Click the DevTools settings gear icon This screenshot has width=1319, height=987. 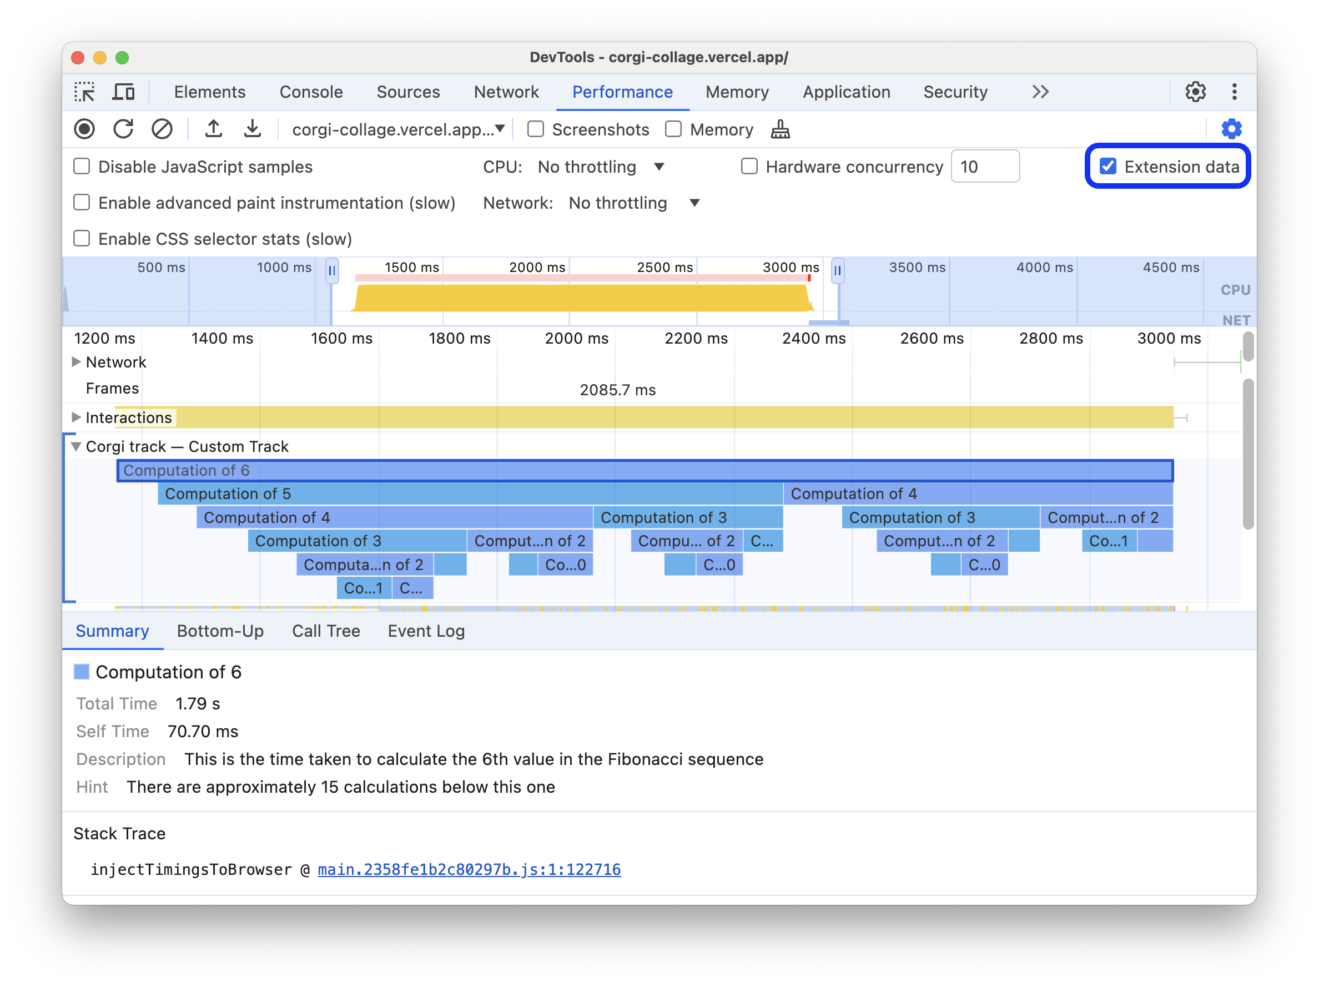pos(1196,91)
